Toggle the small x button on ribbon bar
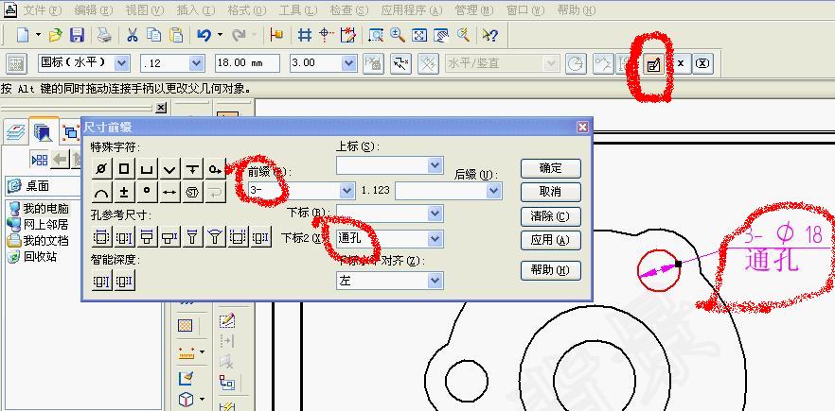The image size is (835, 411). tap(681, 64)
